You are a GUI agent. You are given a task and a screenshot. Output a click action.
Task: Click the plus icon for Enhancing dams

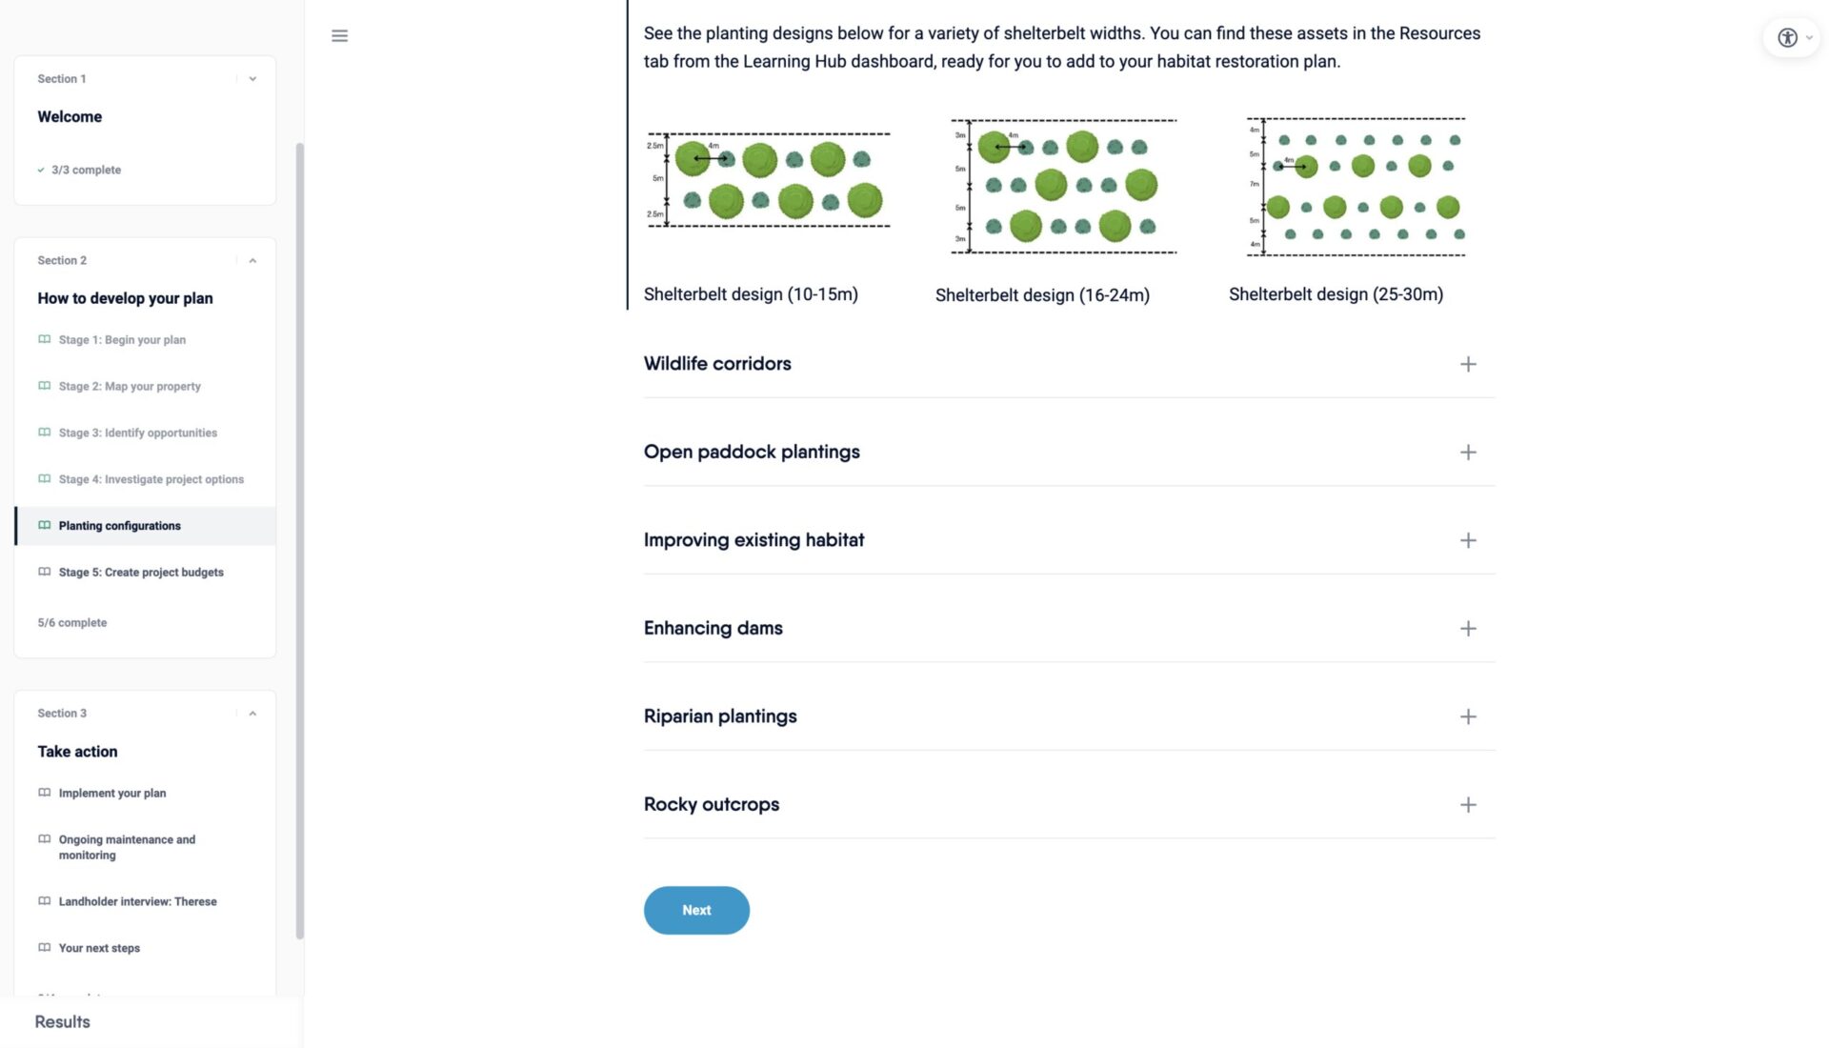(1468, 629)
